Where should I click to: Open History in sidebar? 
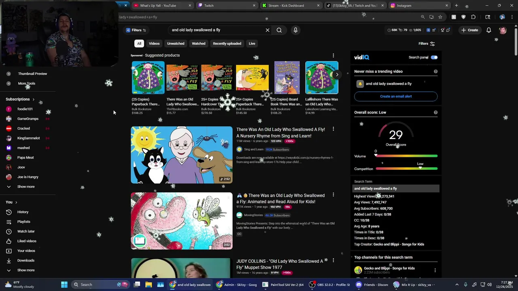click(x=23, y=212)
